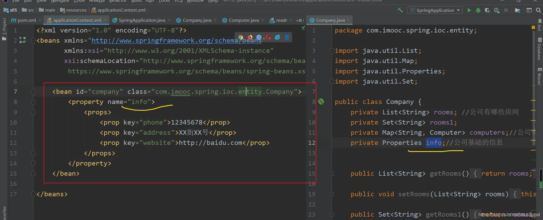
Task: Open the XML preview in Firefox
Action: click(250, 37)
